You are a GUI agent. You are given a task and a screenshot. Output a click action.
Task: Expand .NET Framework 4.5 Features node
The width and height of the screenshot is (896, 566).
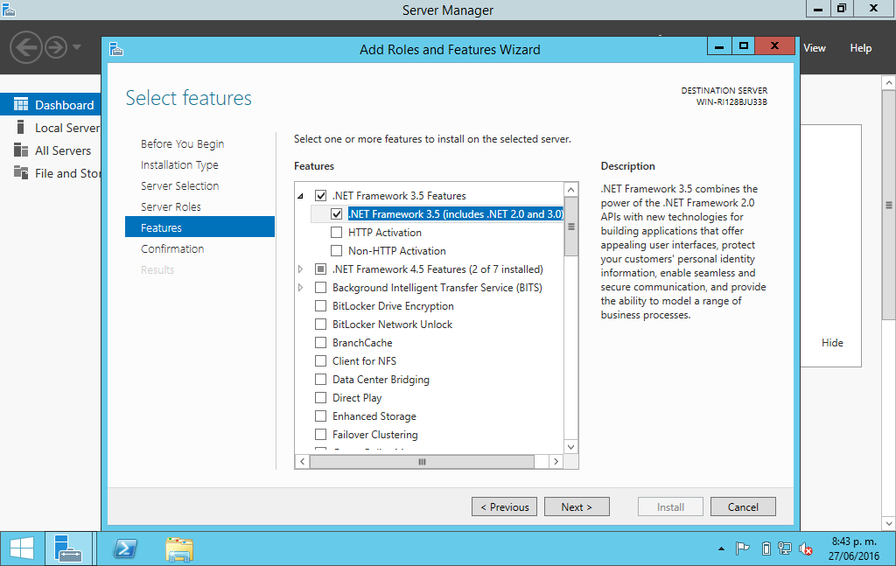(x=301, y=269)
